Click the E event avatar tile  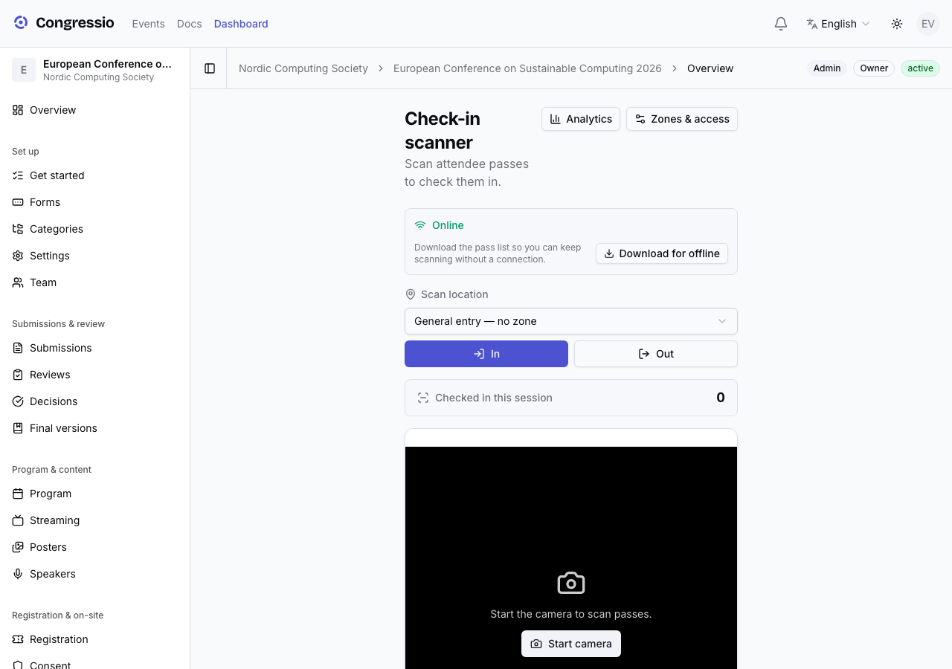tap(24, 70)
